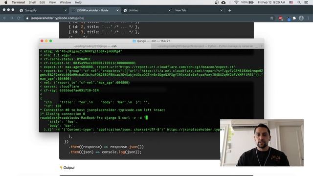Switch to the JSONPlaceholder - Guide tab
The image size is (313, 176).
click(x=95, y=10)
